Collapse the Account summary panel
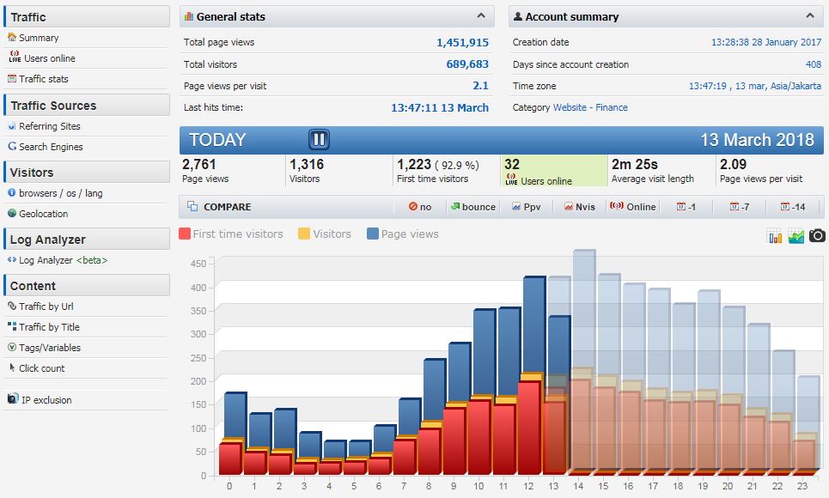Image resolution: width=829 pixels, height=498 pixels. click(809, 16)
